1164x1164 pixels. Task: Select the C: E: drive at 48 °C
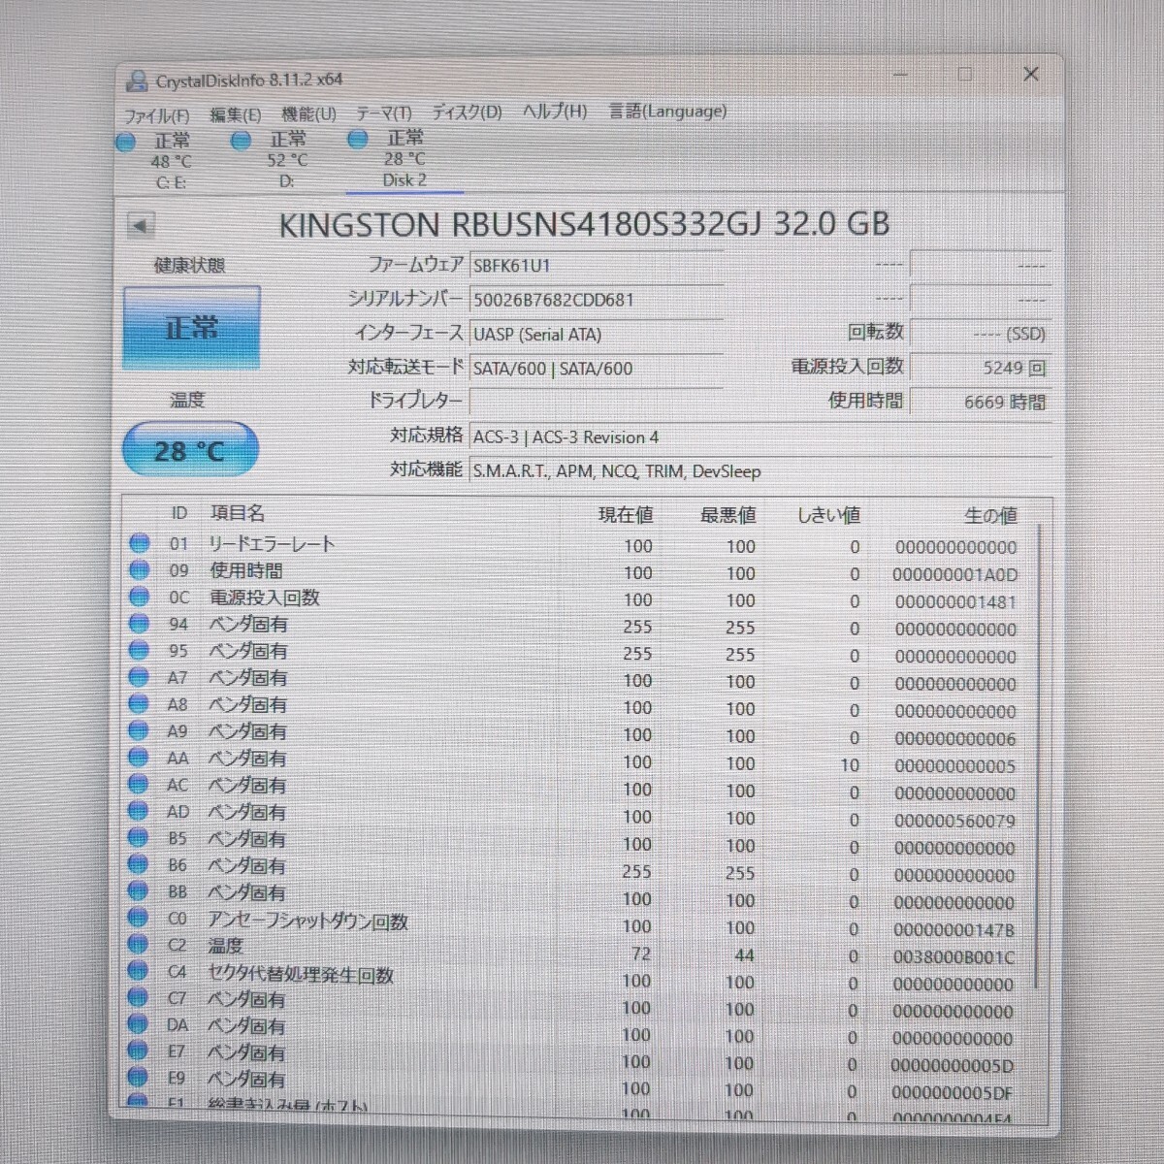172,161
